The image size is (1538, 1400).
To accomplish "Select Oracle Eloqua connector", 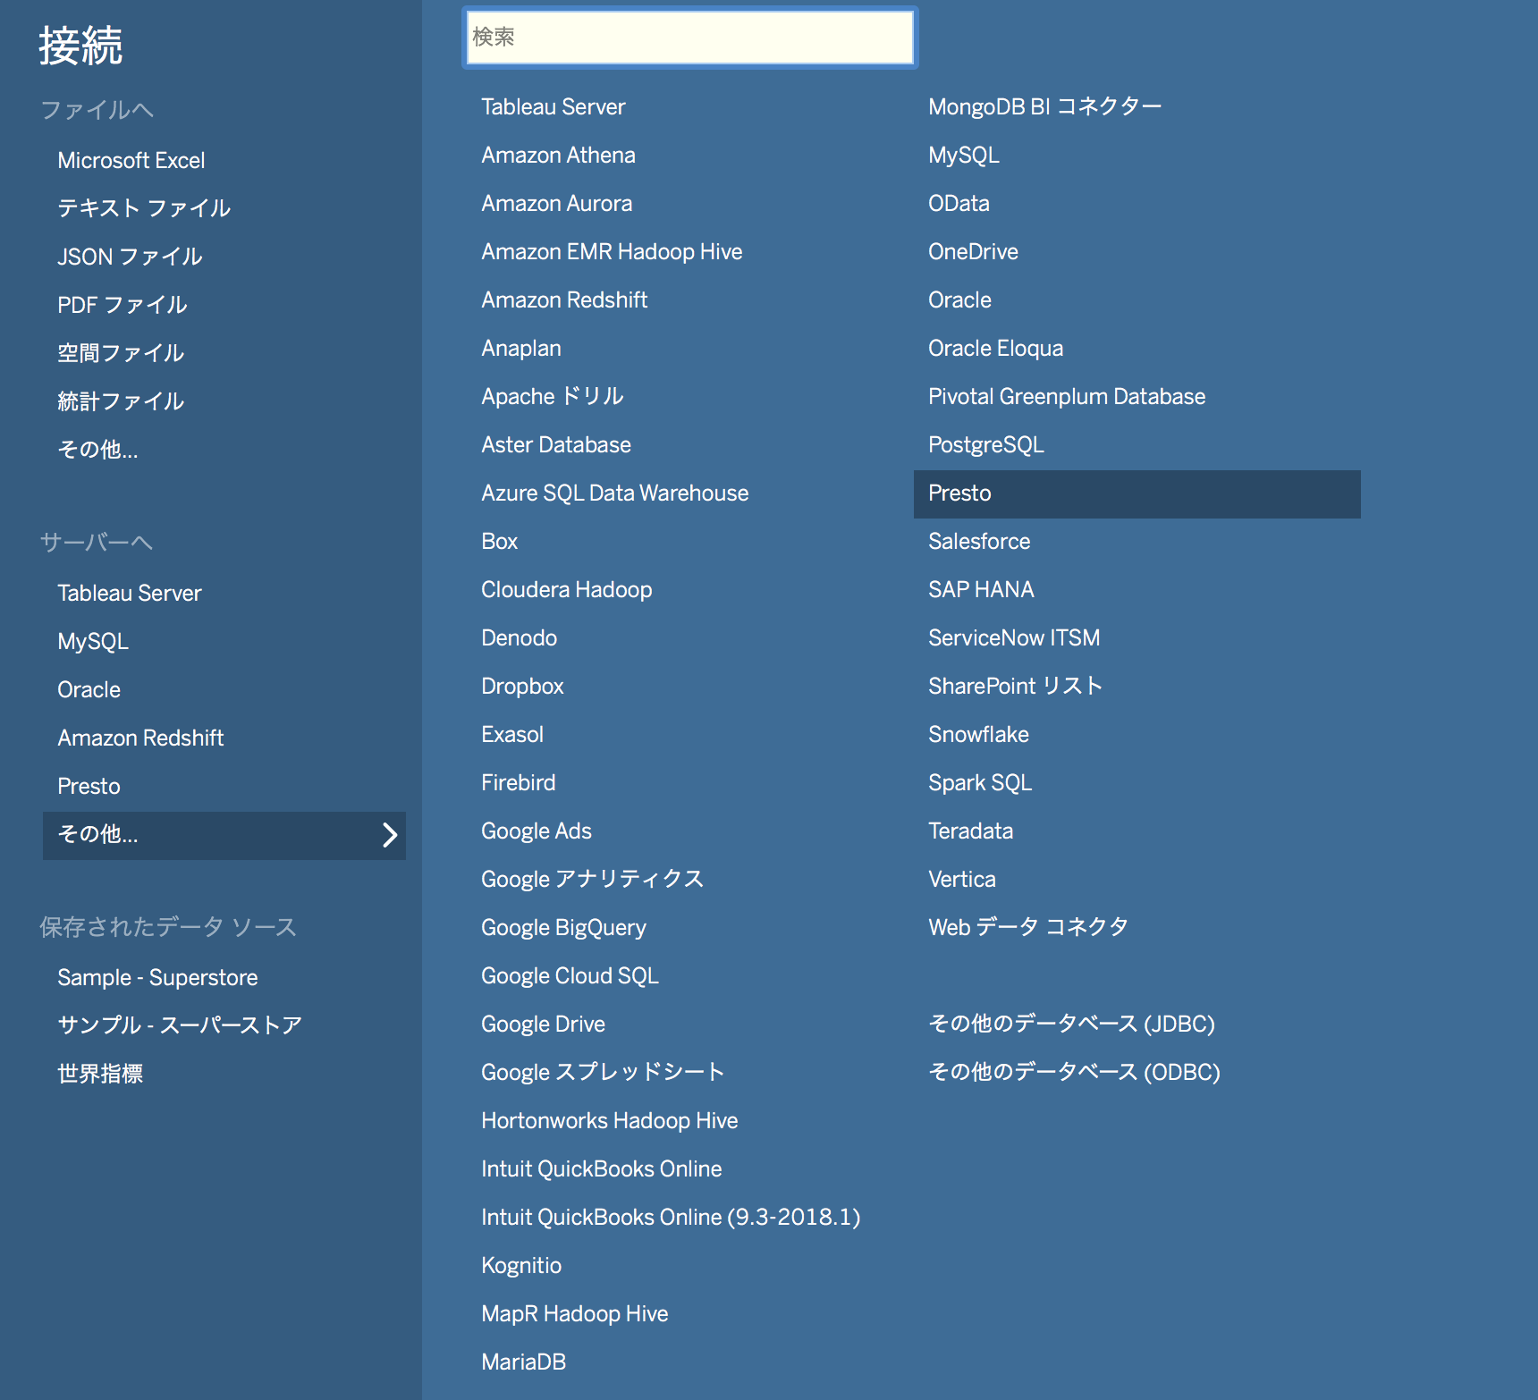I will pyautogui.click(x=995, y=349).
